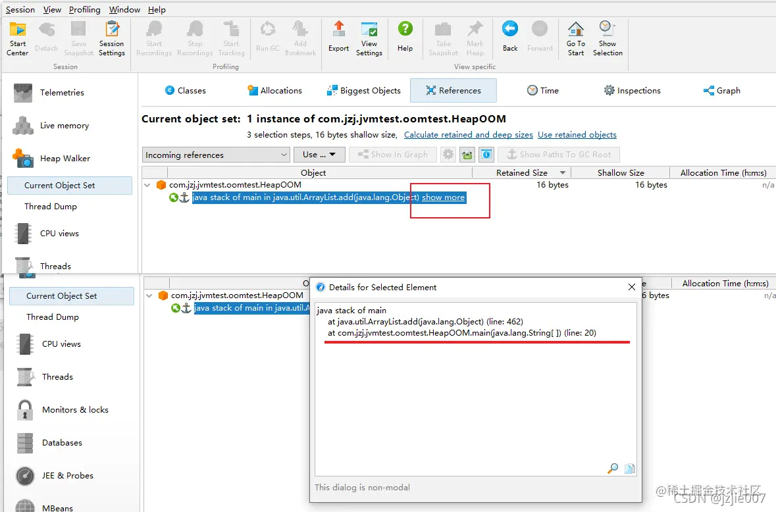Open the View menu

click(x=52, y=10)
